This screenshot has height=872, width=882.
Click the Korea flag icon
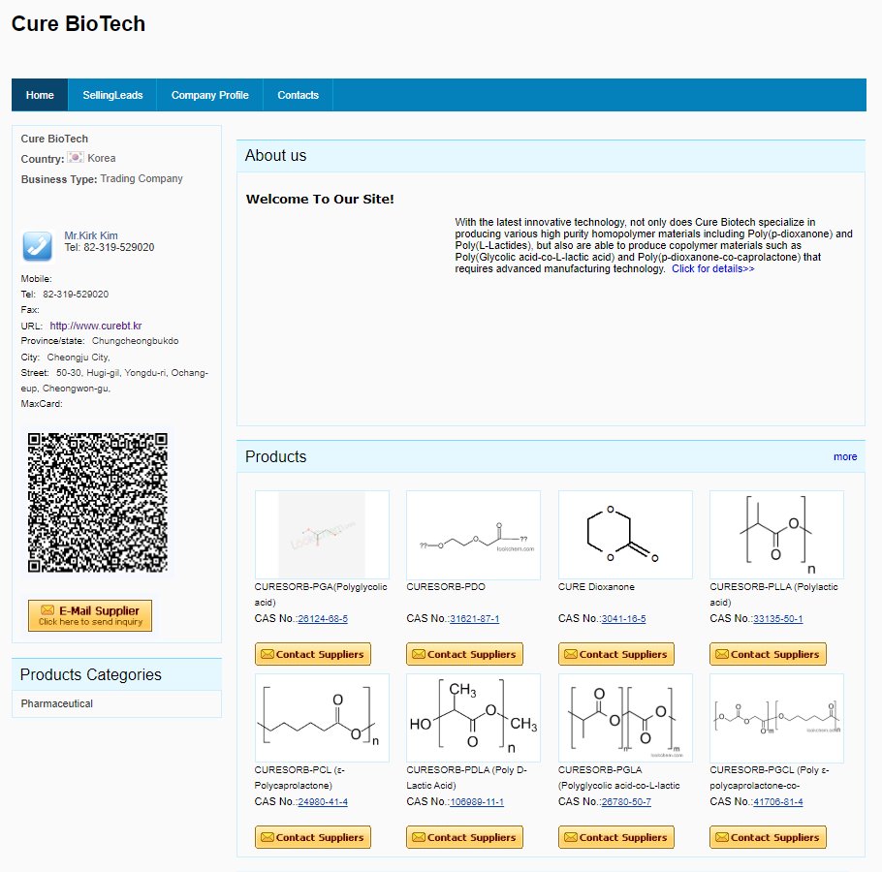pyautogui.click(x=76, y=157)
